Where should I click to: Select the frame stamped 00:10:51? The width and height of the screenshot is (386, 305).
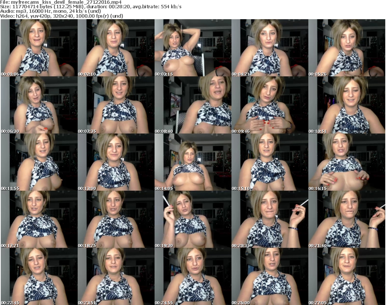[x=347, y=105]
